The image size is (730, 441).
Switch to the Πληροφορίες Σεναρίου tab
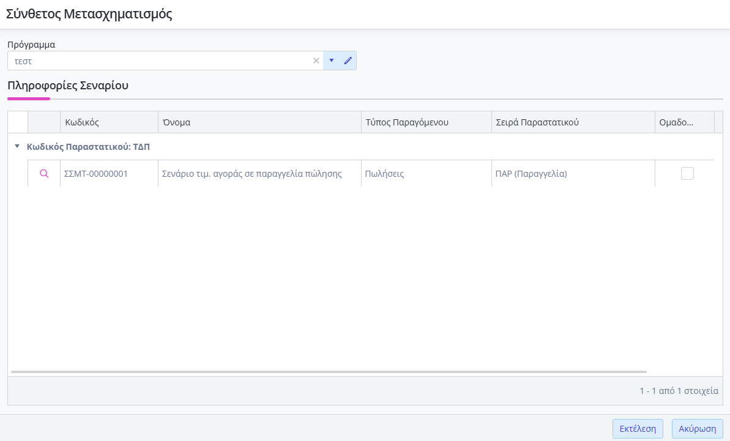tap(68, 86)
